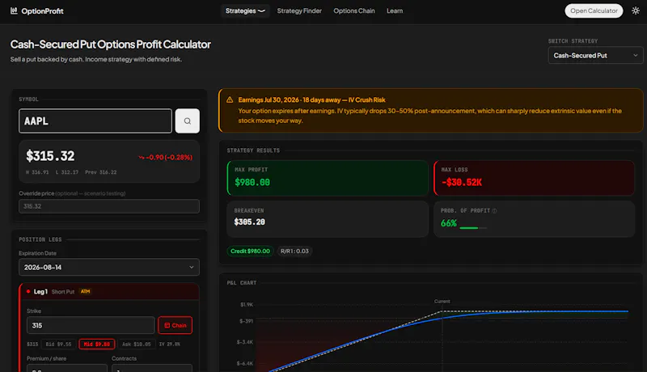Select the Mid $9.80 price chip
The height and width of the screenshot is (372, 647).
point(96,344)
